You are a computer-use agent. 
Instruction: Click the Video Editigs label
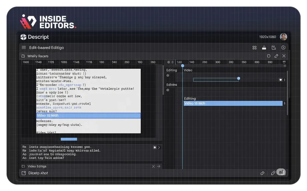tap(37, 166)
